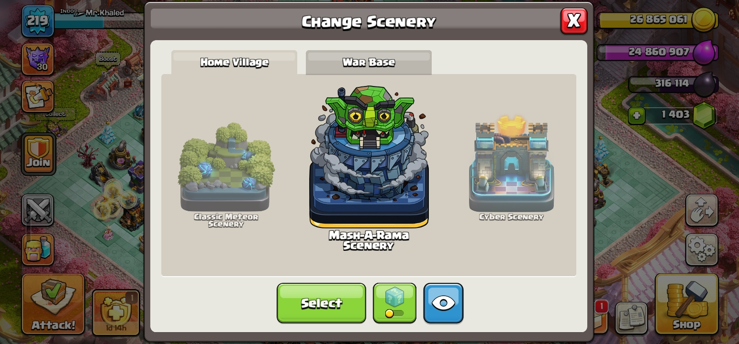
Task: Click the Mash-A-Rama Scenery thumbnail
Action: [x=369, y=167]
